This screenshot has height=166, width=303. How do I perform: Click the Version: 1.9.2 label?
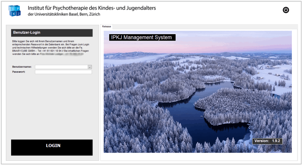pyautogui.click(x=267, y=141)
